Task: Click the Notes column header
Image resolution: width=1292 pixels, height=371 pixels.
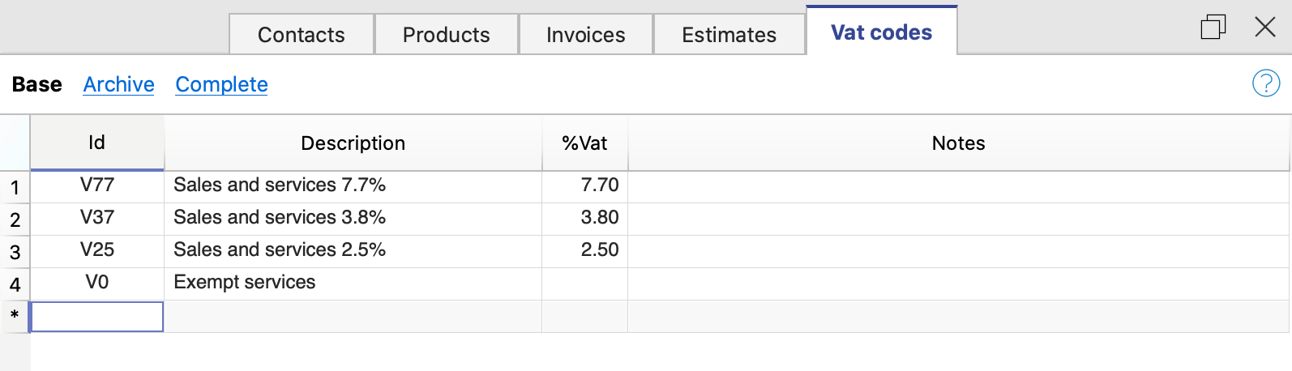Action: click(x=958, y=143)
